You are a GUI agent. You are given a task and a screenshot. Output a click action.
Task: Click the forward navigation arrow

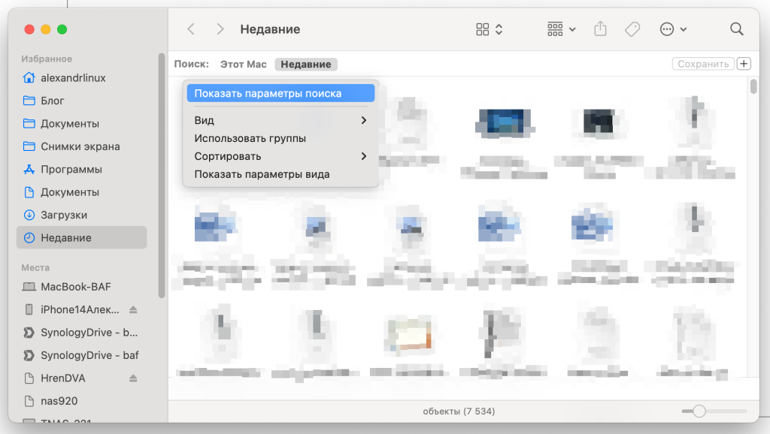click(x=220, y=29)
